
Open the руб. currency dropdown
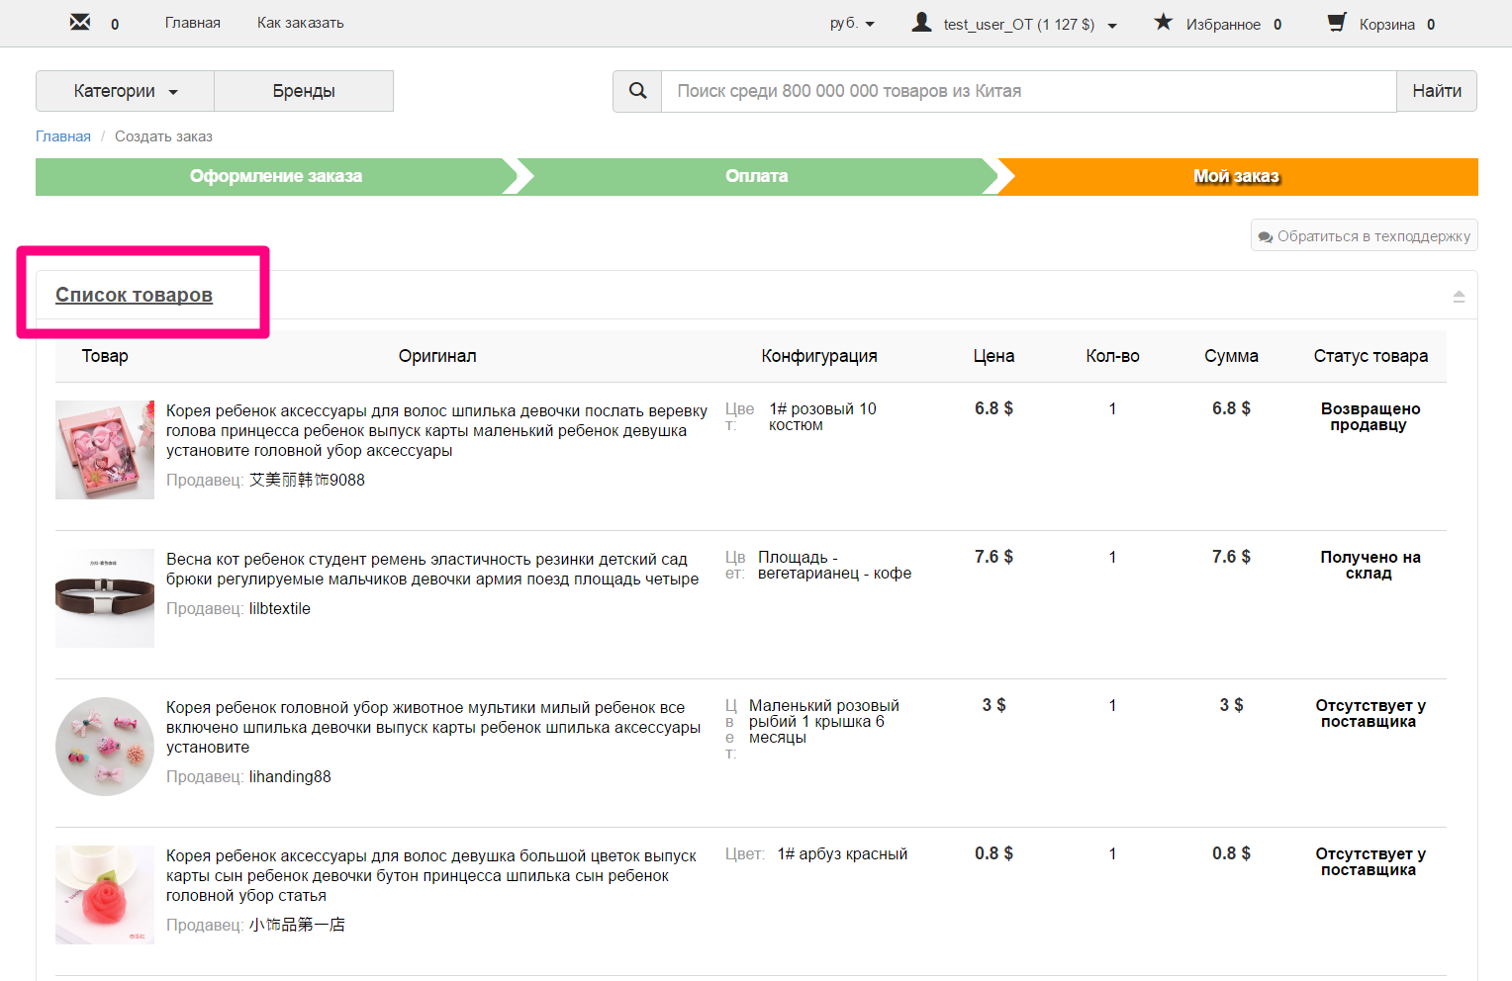point(851,22)
